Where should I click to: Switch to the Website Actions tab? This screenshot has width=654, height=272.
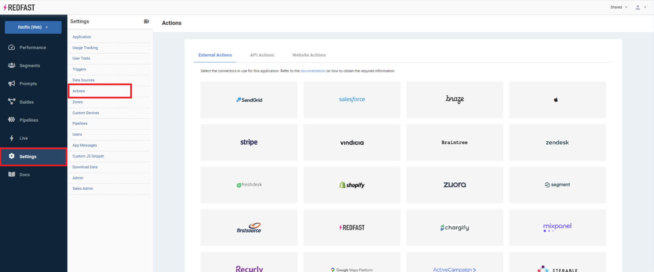point(309,55)
